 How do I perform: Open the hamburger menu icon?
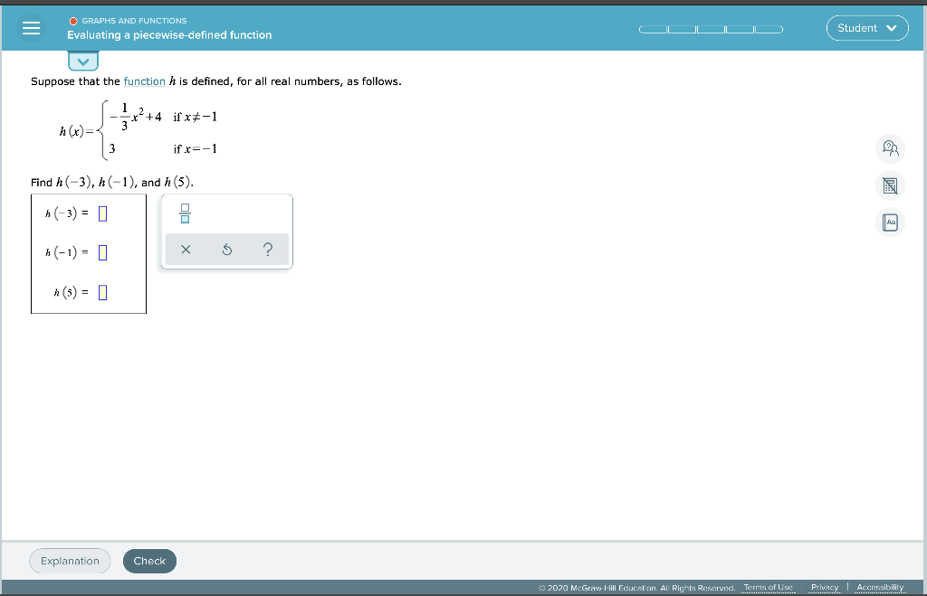coord(31,27)
